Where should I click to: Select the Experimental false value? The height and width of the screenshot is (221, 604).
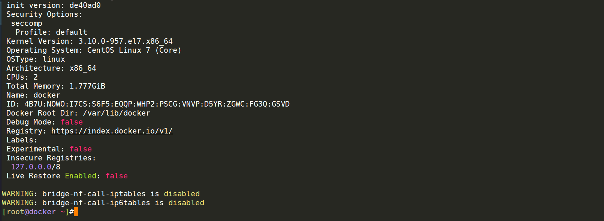pos(81,149)
